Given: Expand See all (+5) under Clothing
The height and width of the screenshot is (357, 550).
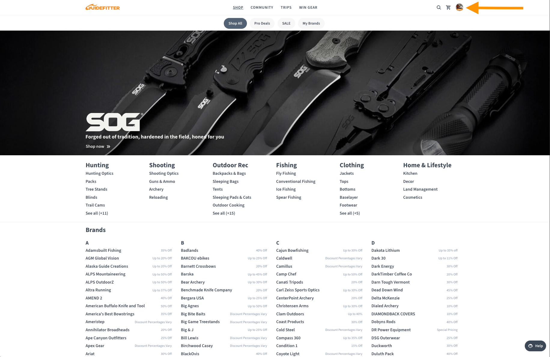Looking at the screenshot, I should pyautogui.click(x=350, y=213).
